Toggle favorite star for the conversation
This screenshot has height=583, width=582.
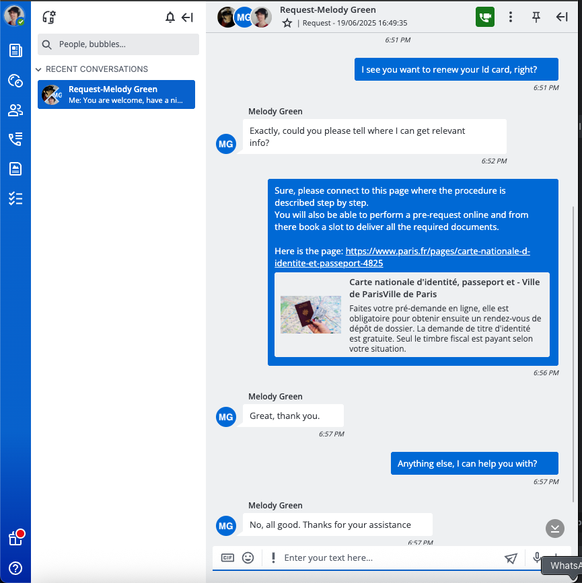tap(287, 23)
